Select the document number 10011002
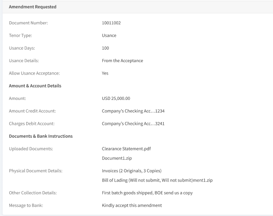The image size is (273, 216). [x=111, y=23]
